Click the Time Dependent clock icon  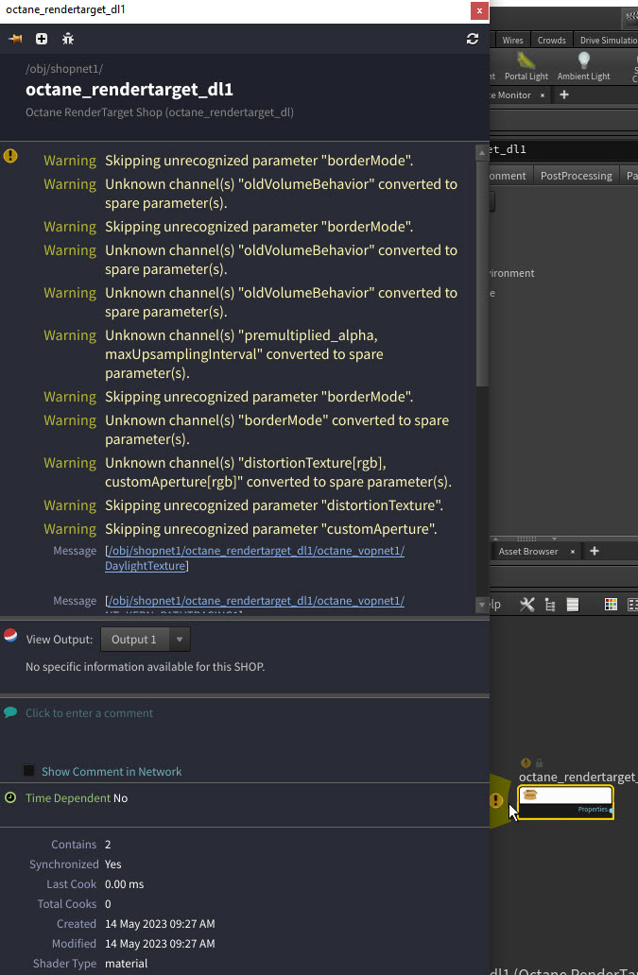[10, 797]
